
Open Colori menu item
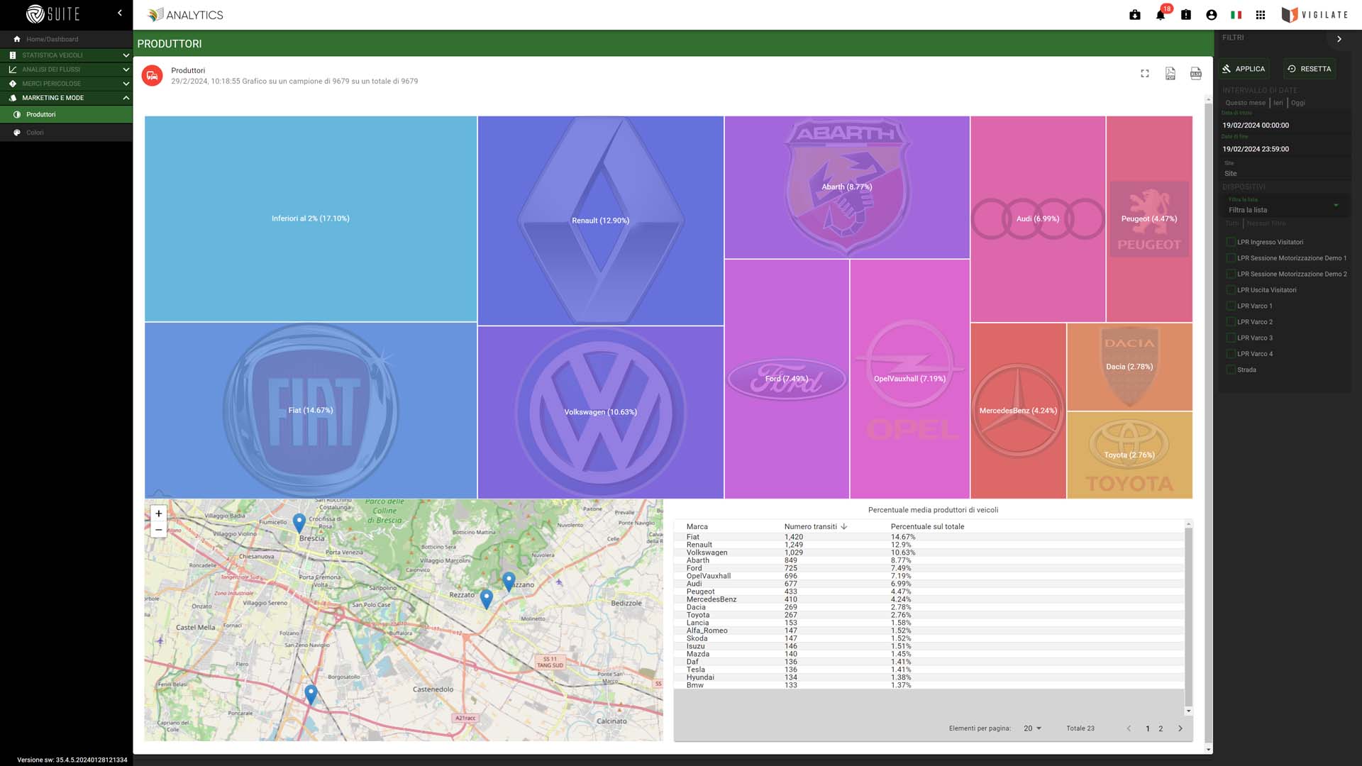[x=66, y=133]
